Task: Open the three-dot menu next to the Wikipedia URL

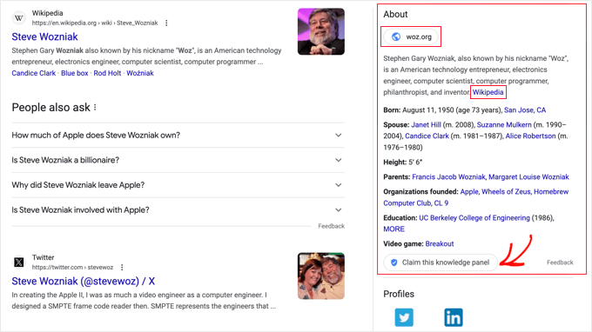Action: (166, 23)
